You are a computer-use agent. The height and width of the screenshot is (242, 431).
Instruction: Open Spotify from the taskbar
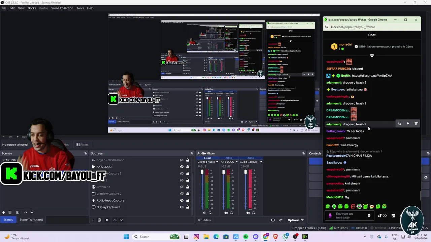pos(246,237)
